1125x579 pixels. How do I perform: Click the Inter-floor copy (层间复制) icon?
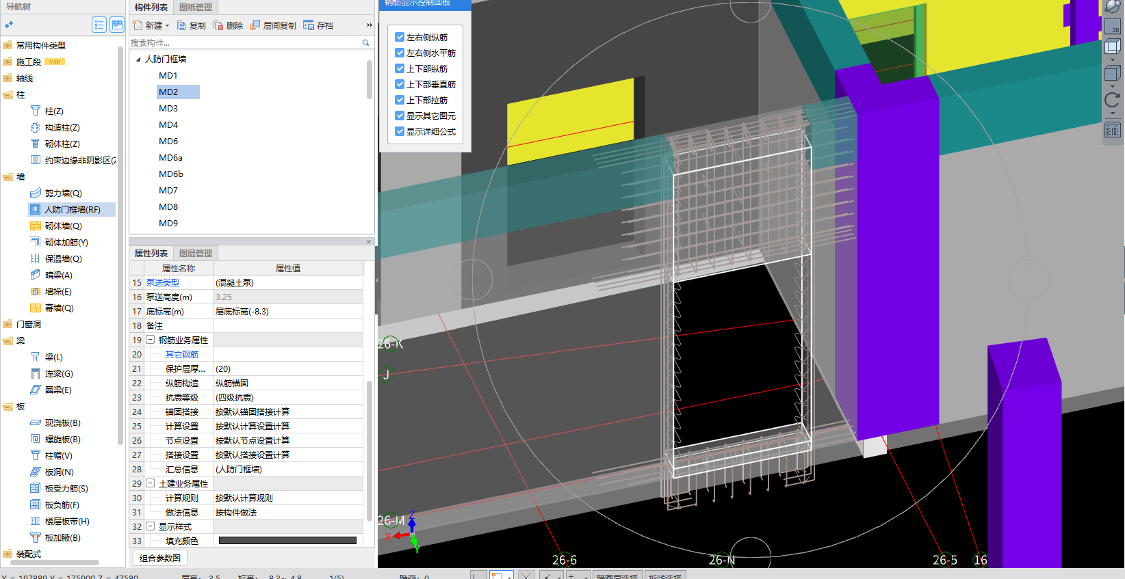pyautogui.click(x=255, y=25)
